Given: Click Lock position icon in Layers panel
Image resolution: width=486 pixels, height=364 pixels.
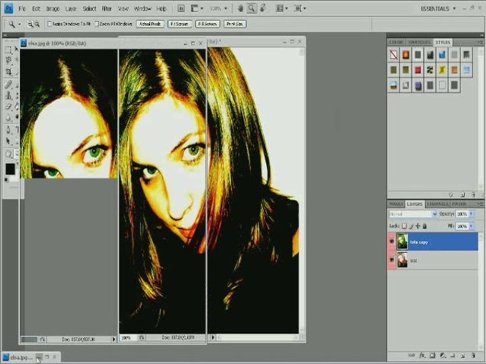Looking at the screenshot, I should click(x=418, y=226).
